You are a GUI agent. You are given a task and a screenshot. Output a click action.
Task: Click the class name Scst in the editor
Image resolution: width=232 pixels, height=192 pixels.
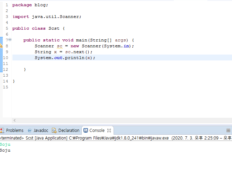[x=54, y=28]
